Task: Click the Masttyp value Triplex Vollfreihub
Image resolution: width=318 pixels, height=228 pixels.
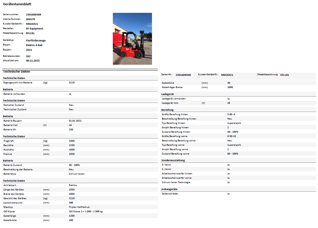Action: pos(79,207)
